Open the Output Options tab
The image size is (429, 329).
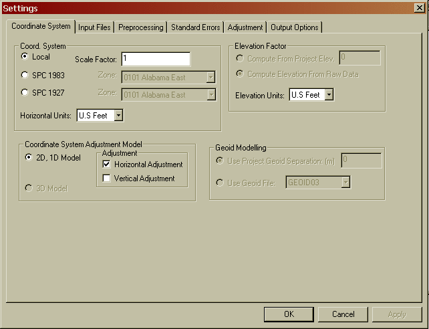(295, 27)
